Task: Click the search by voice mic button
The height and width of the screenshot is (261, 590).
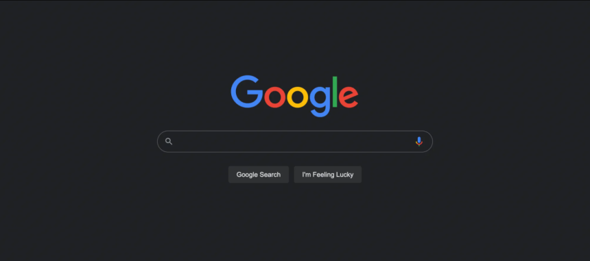Action: (x=418, y=142)
